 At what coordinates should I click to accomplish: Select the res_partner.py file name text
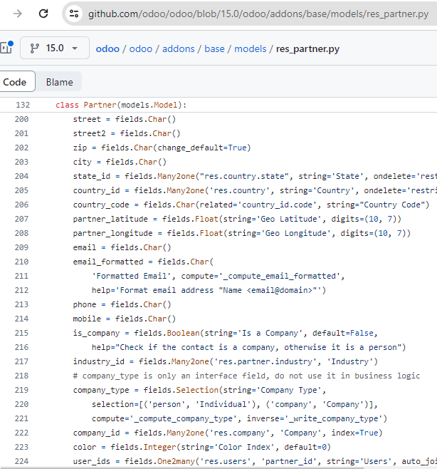[x=307, y=48]
